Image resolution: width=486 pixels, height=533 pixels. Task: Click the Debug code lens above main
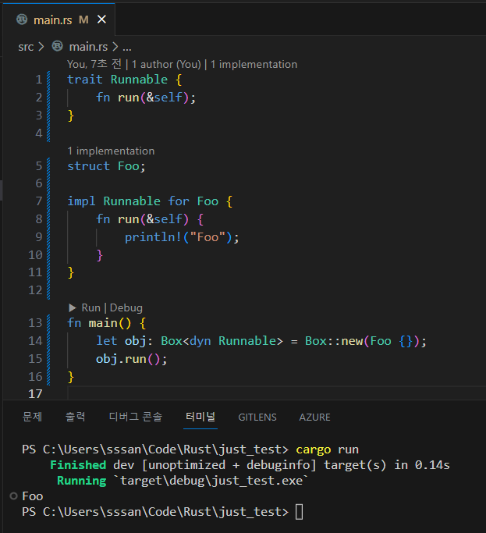coord(126,307)
